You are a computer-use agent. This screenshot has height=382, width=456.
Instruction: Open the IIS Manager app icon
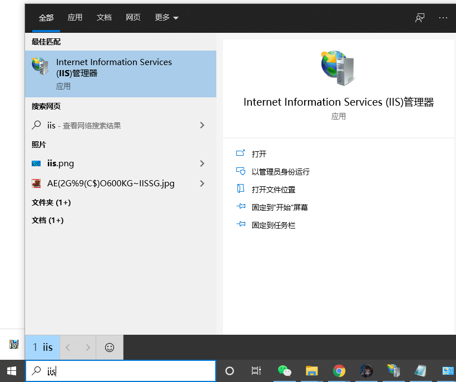(40, 65)
